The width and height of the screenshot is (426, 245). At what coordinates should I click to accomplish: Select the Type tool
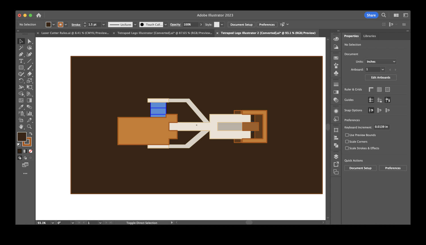(x=21, y=61)
